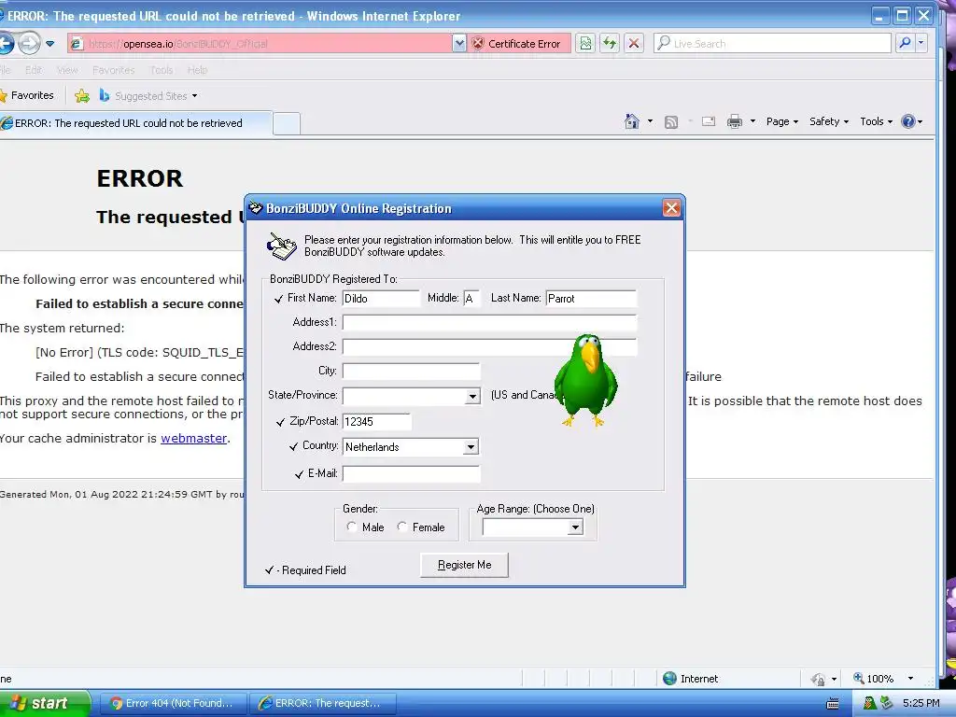
Task: Open the Page command menu
Action: pos(782,121)
